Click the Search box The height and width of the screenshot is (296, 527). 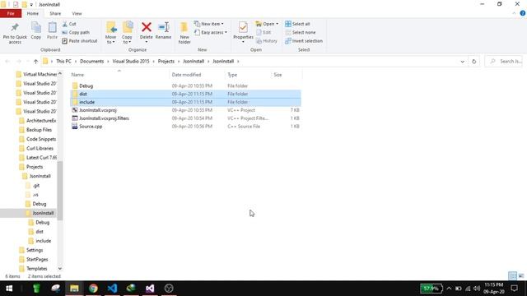504,62
